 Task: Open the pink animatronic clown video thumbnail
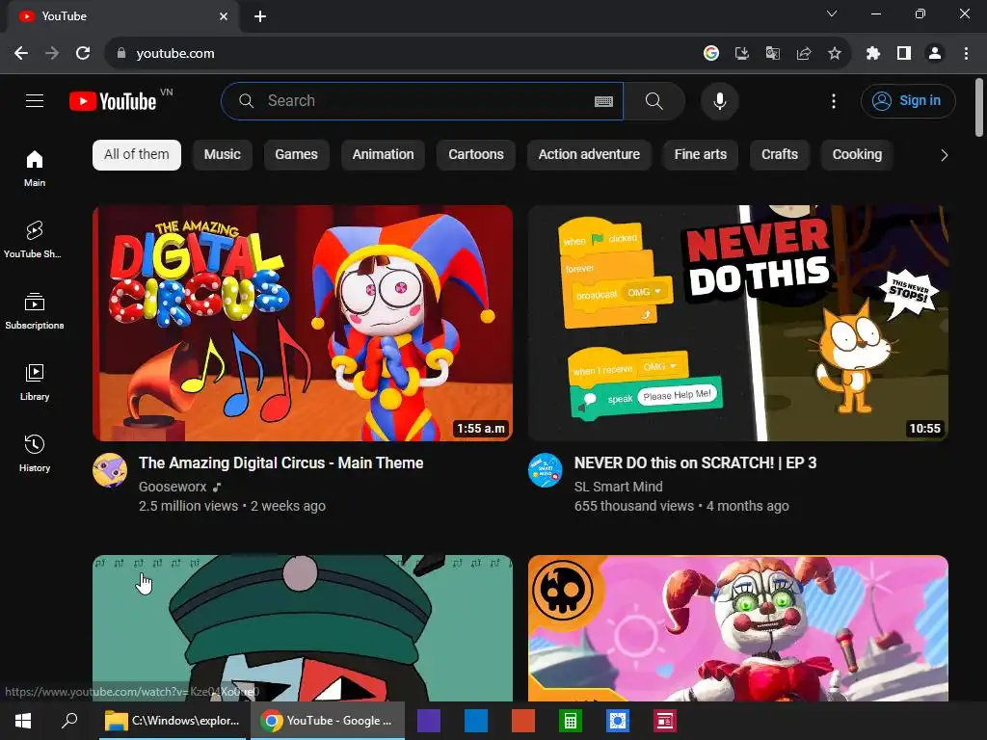(x=738, y=628)
